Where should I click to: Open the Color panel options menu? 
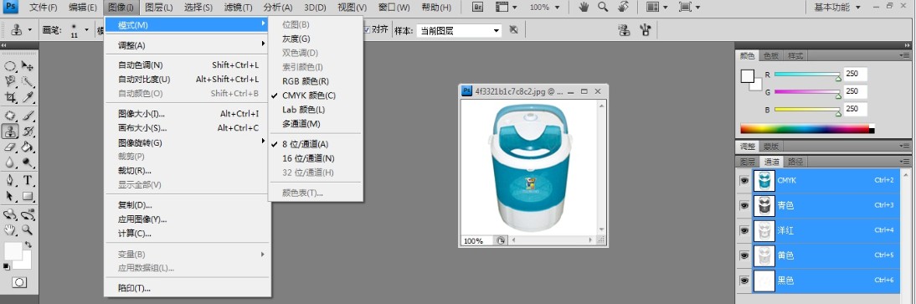tap(905, 55)
